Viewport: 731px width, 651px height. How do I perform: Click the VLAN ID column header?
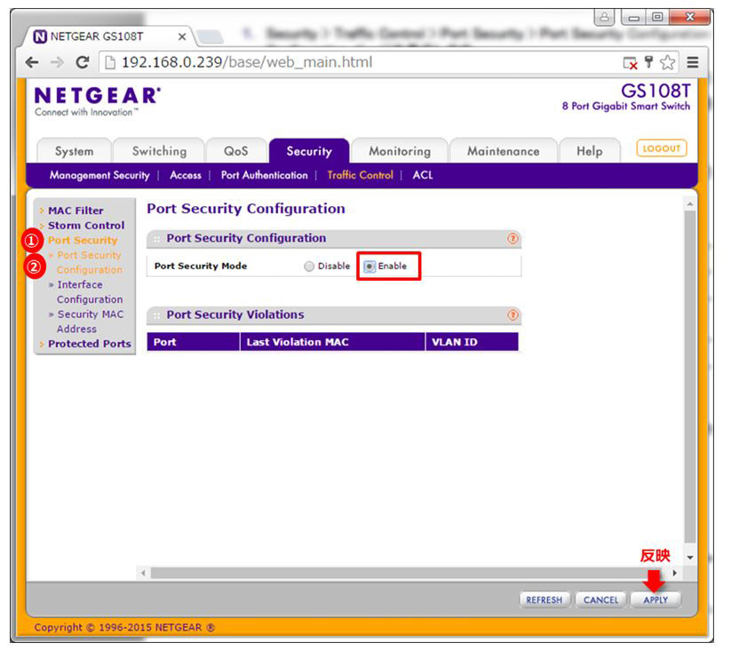click(472, 342)
